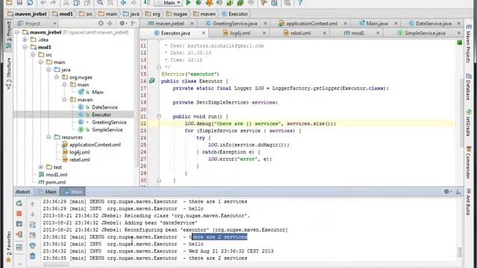Switch to log4j.xml editor tab
The width and height of the screenshot is (477, 268).
[x=240, y=33]
